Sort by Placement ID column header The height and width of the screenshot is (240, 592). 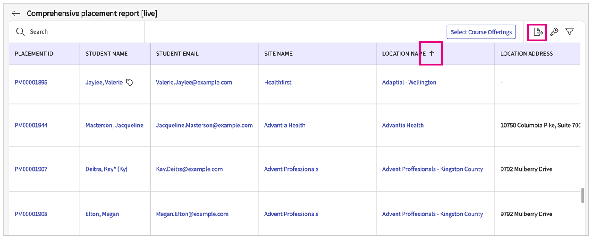tap(34, 54)
